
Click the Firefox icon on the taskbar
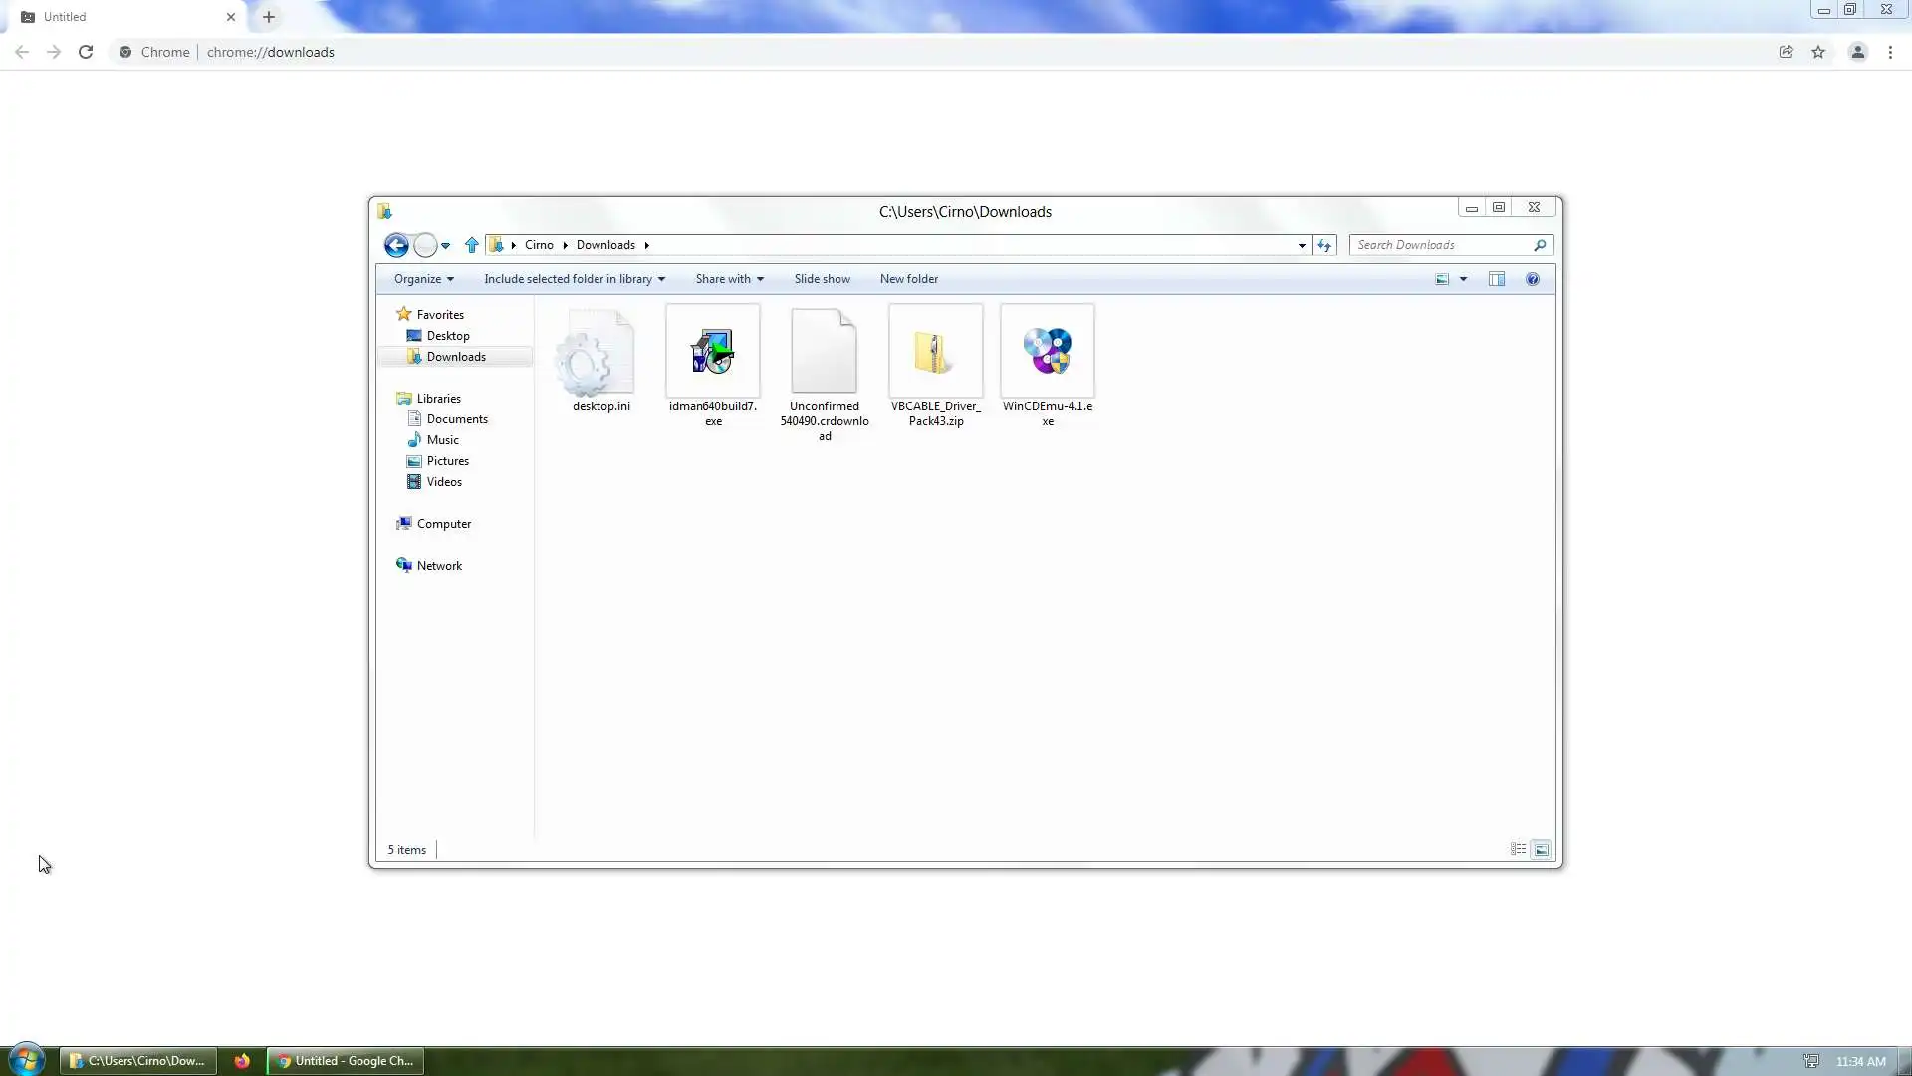coord(242,1061)
